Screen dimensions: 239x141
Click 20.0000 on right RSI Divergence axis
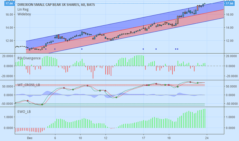pyautogui.click(x=231, y=56)
